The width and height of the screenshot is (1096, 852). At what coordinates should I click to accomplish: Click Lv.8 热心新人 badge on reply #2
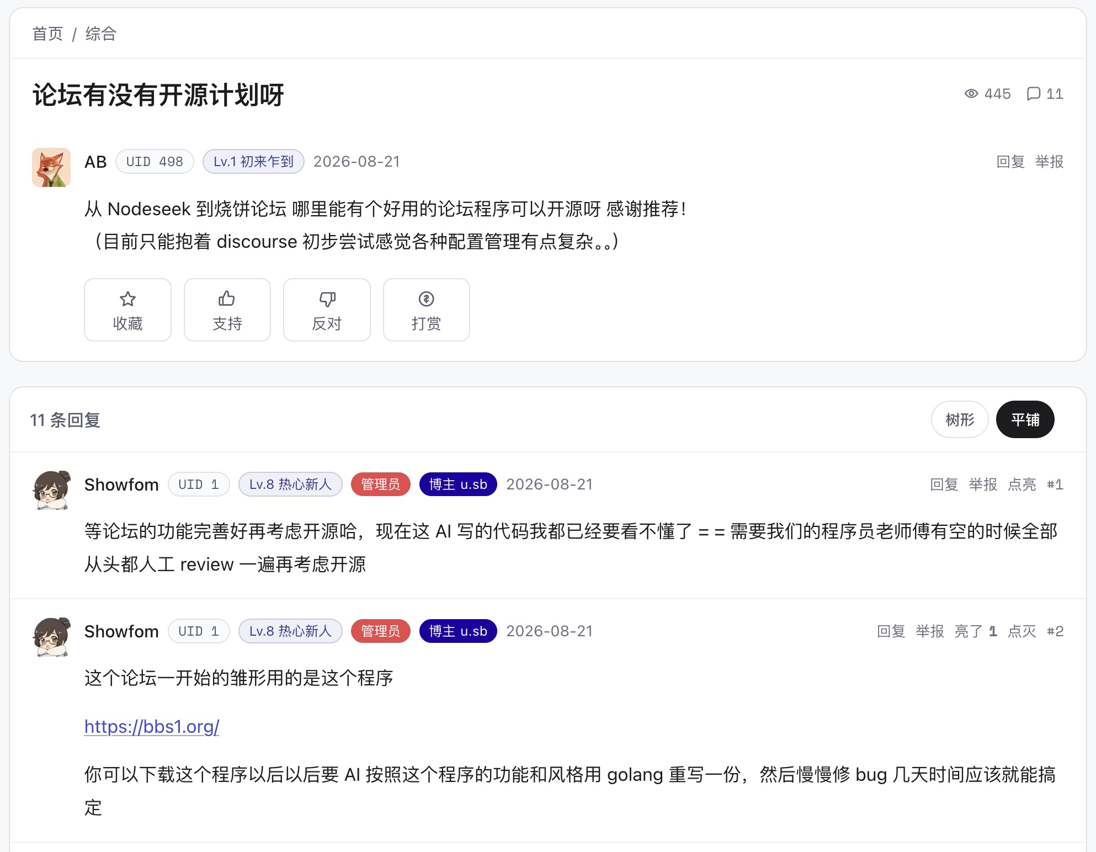point(290,631)
